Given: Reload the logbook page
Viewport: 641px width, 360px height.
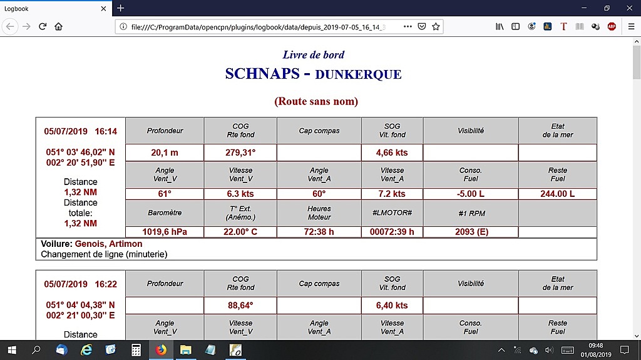Looking at the screenshot, I should pyautogui.click(x=43, y=26).
